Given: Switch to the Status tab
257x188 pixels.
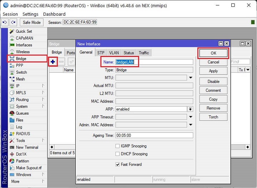Looking at the screenshot, I should (128, 53).
